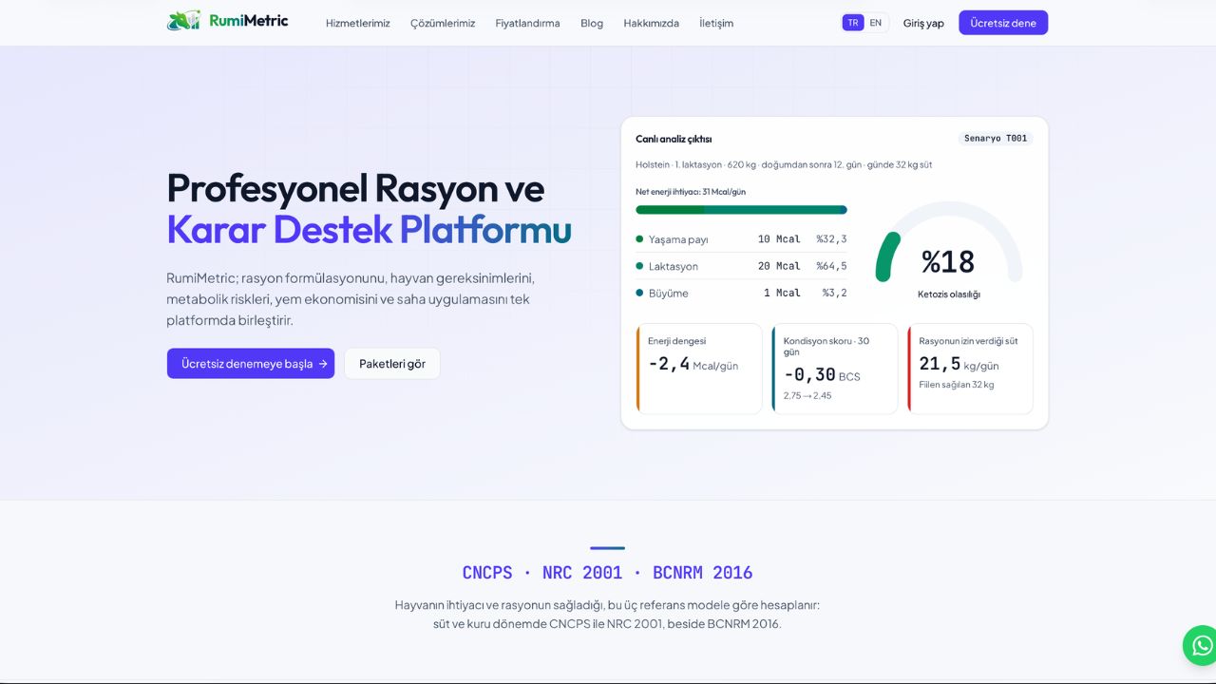Screen dimensions: 1216x684
Task: Open Hizmetlerimiz menu item
Action: (x=358, y=23)
